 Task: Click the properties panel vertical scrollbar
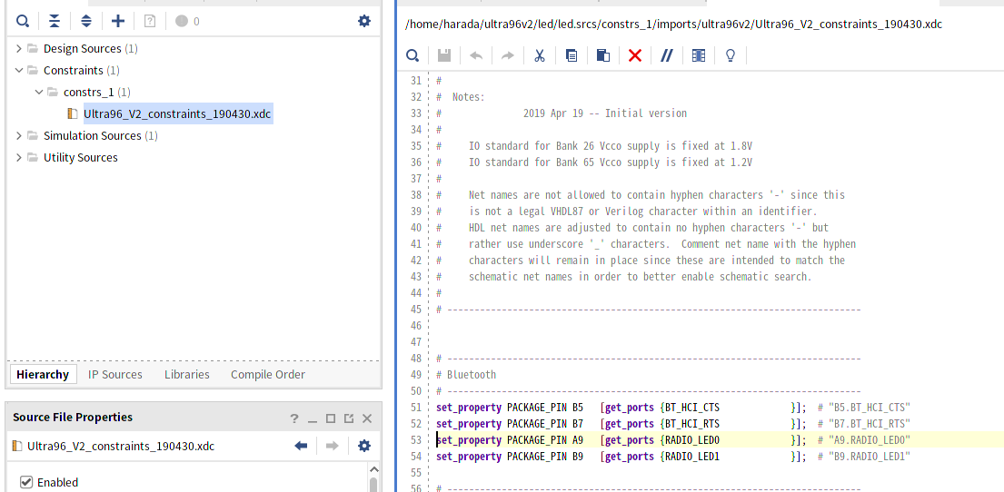pos(374,483)
